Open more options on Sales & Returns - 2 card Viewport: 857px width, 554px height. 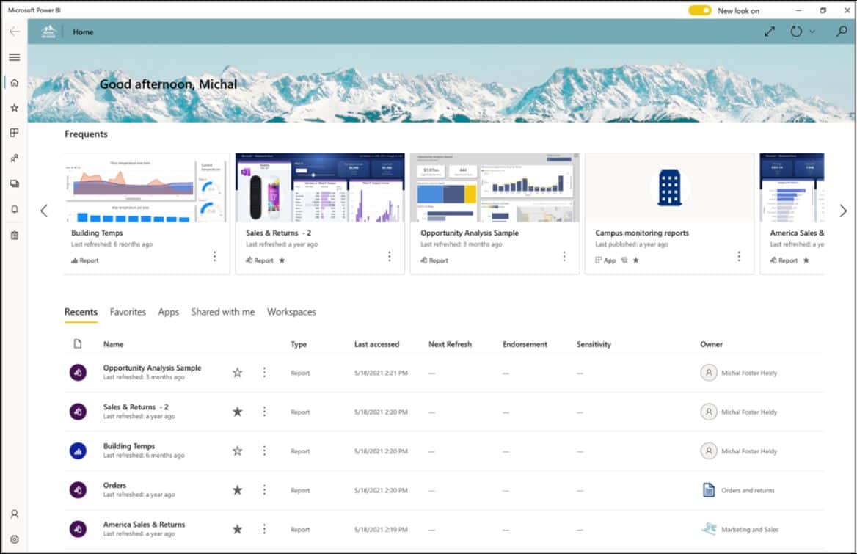pyautogui.click(x=389, y=255)
